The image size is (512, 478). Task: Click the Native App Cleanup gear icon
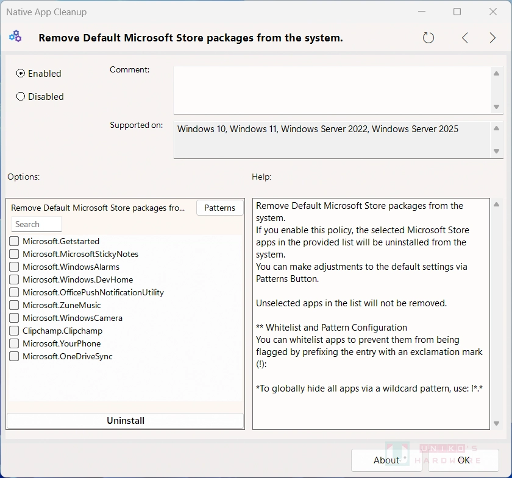(x=15, y=36)
